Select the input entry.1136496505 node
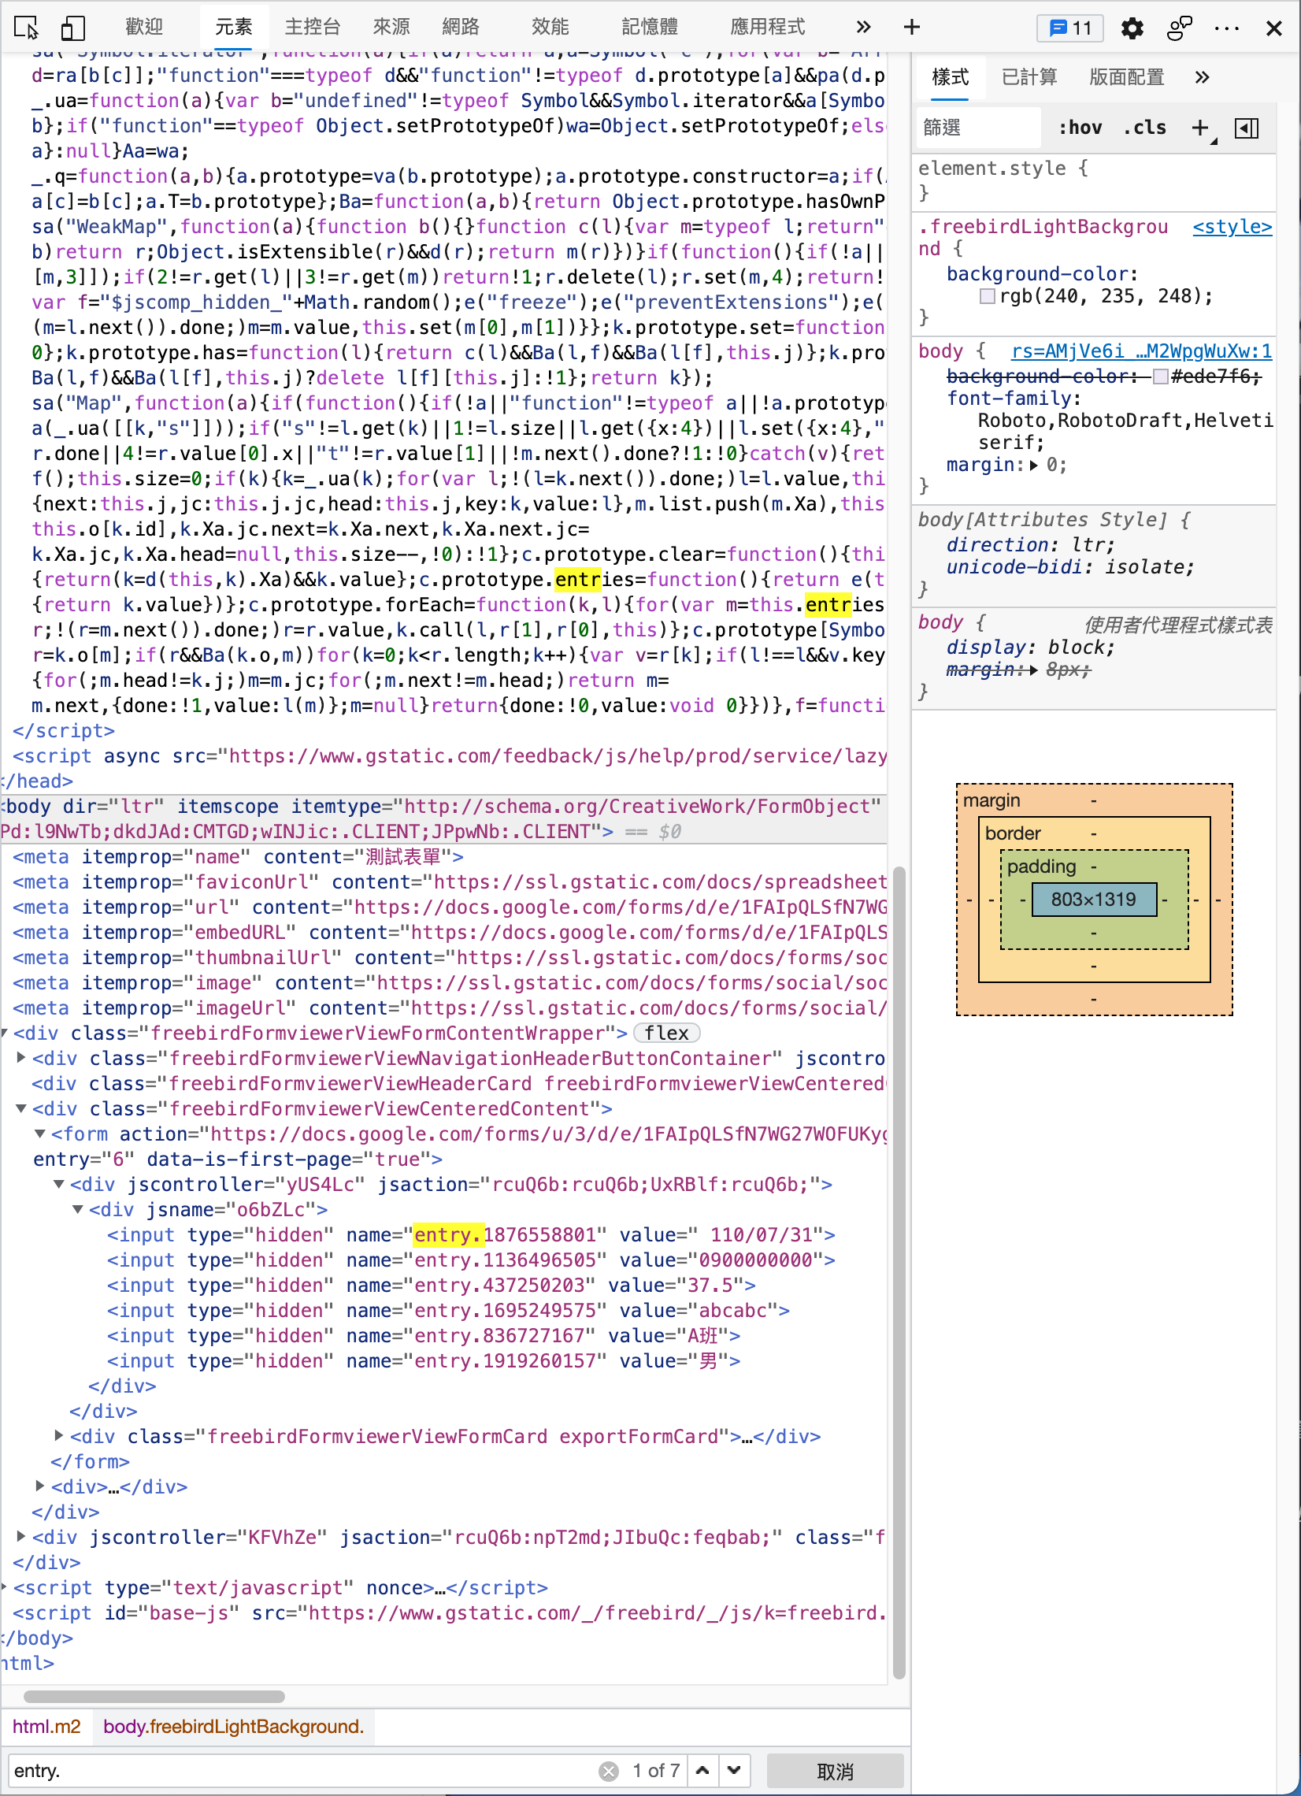Viewport: 1301px width, 1796px height. tap(470, 1260)
